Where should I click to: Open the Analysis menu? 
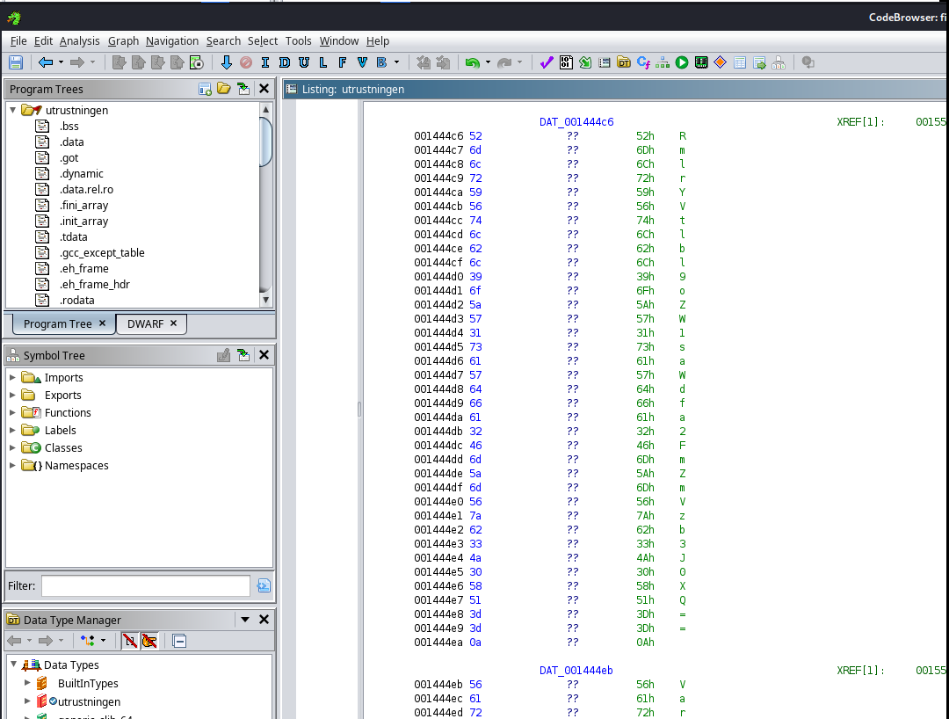click(x=80, y=40)
